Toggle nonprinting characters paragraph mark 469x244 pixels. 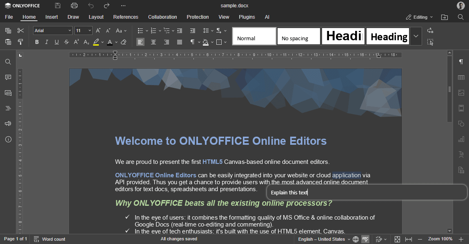193,42
